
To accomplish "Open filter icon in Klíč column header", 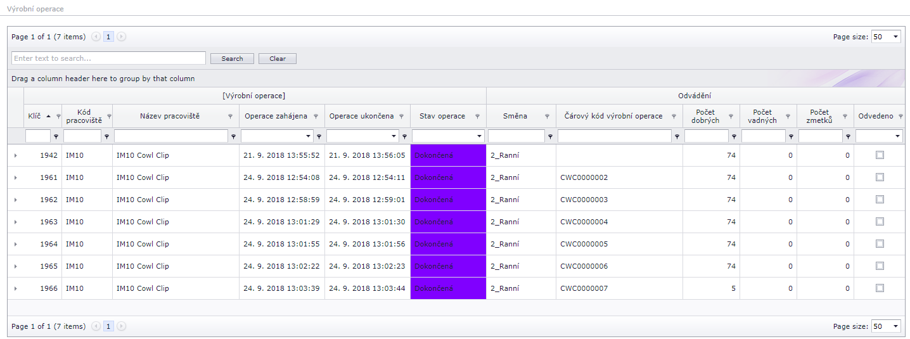I will (x=58, y=117).
